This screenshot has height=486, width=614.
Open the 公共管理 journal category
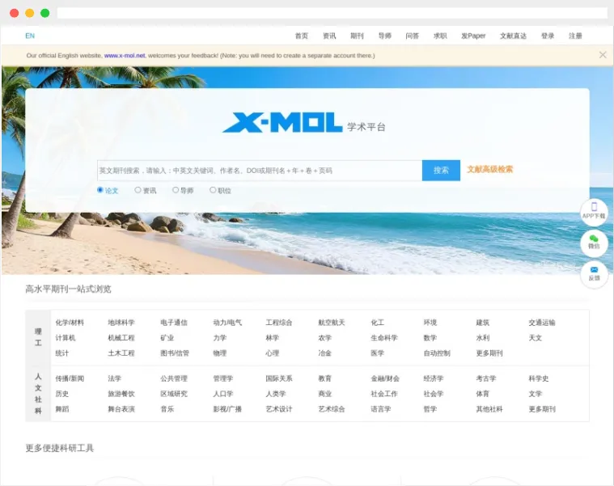click(174, 378)
